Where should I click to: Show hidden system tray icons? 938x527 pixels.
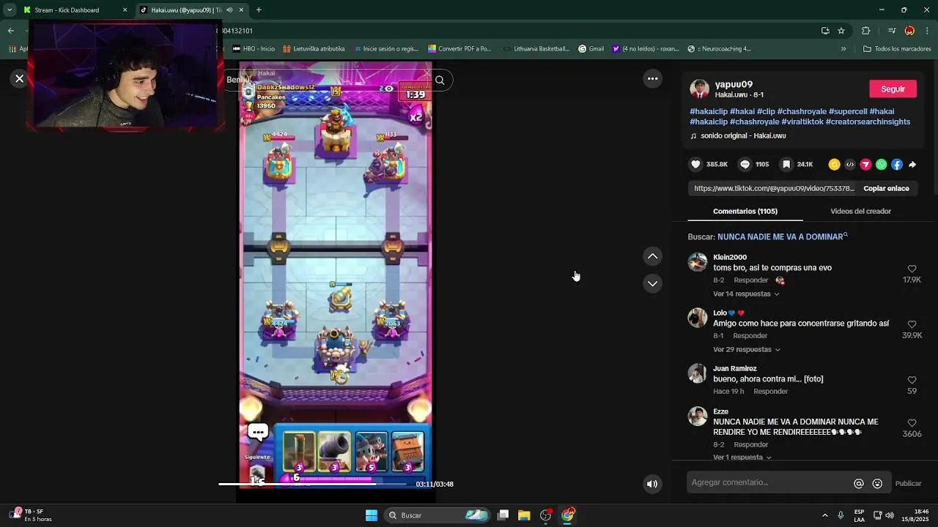pos(824,515)
